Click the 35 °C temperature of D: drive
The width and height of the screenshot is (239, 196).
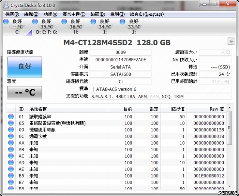coord(47,27)
